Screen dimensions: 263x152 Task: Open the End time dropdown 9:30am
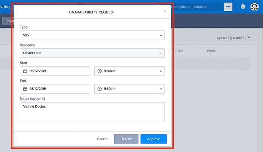point(129,89)
